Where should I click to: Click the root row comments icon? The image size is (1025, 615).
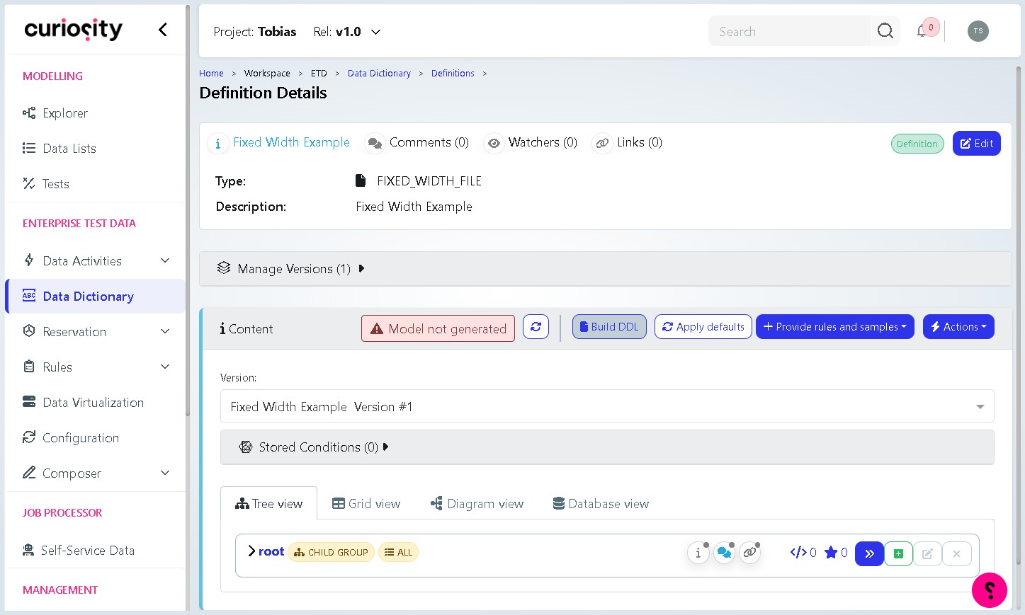click(724, 553)
